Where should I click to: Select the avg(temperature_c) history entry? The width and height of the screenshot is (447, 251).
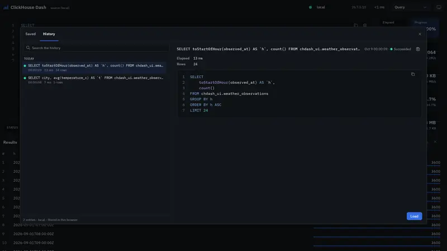click(x=94, y=80)
